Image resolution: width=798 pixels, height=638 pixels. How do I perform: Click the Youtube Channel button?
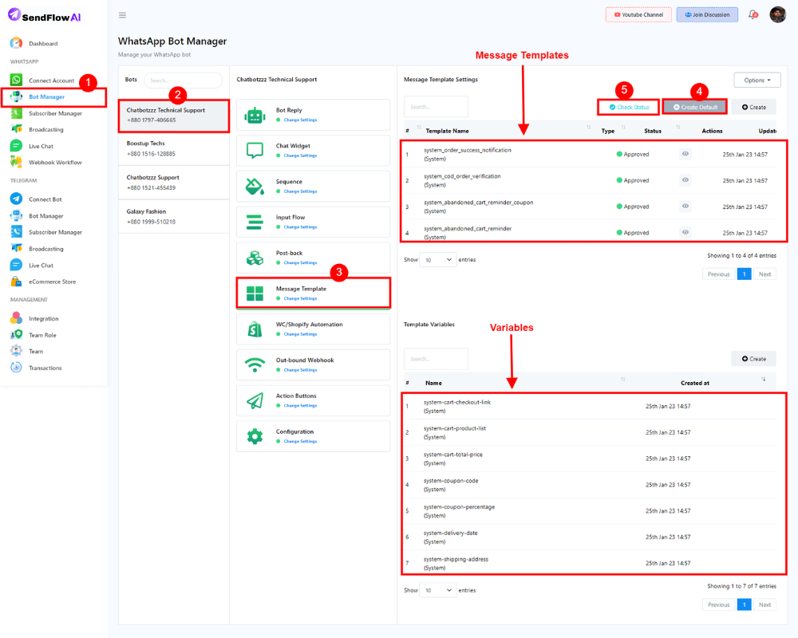pyautogui.click(x=638, y=15)
